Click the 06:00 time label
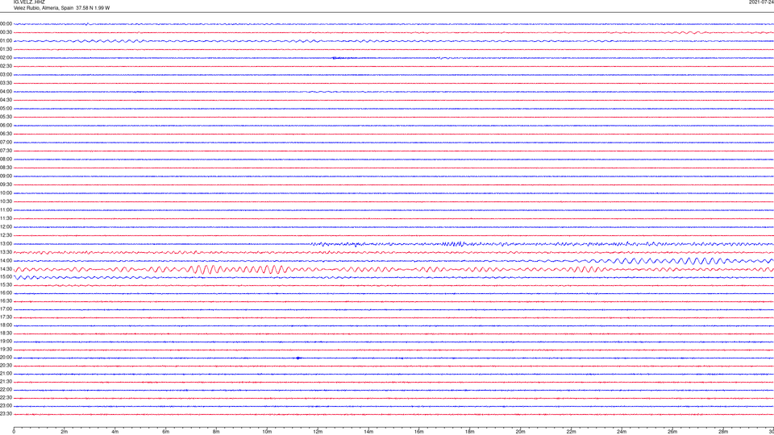Screen dimensions: 774x435 6,126
